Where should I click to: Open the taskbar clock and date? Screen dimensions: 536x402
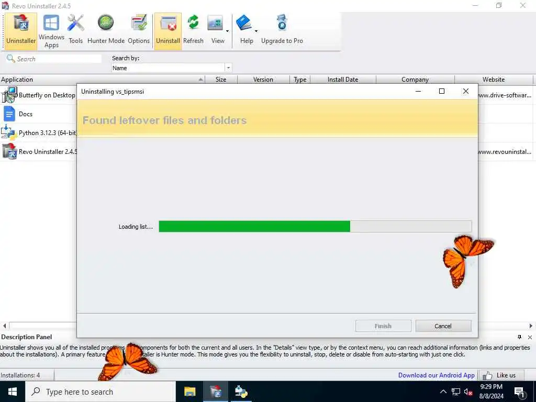click(x=492, y=392)
